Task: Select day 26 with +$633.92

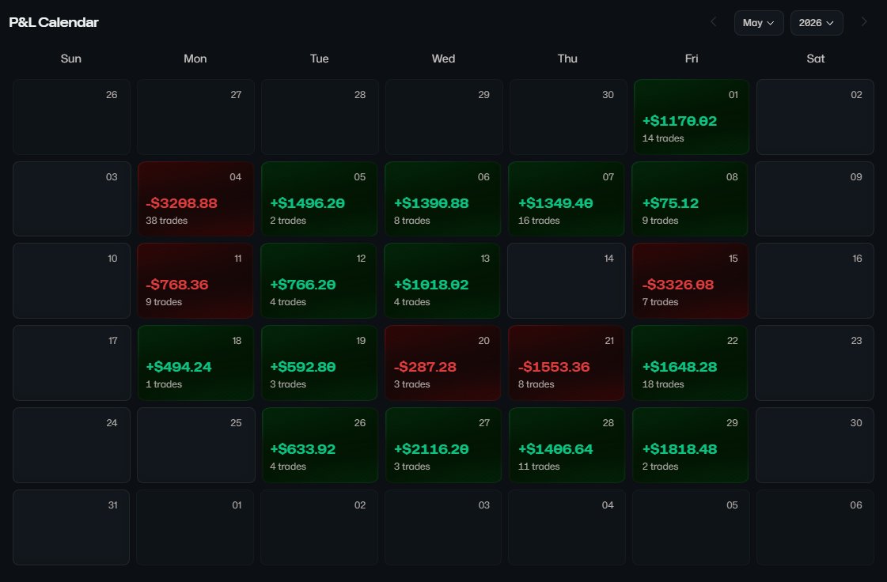Action: click(x=320, y=445)
